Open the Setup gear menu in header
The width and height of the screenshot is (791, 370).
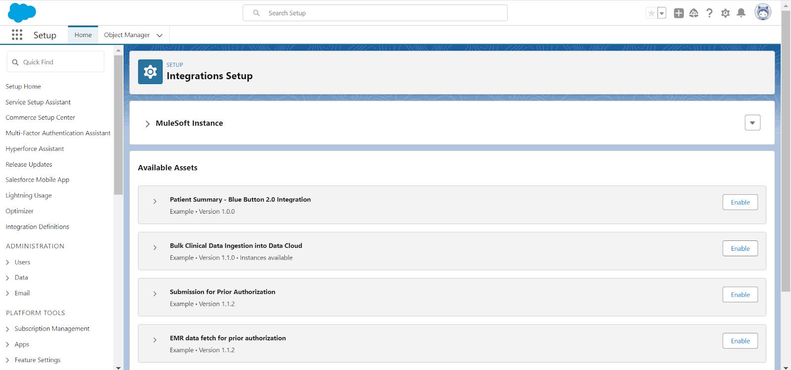[725, 13]
